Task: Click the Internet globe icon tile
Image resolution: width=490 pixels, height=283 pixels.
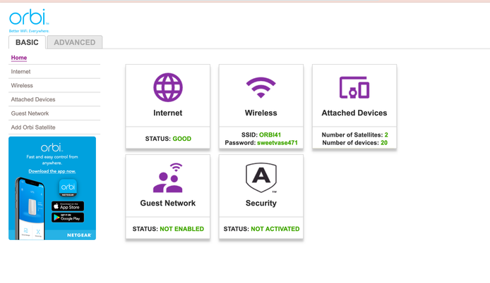Action: point(168,88)
